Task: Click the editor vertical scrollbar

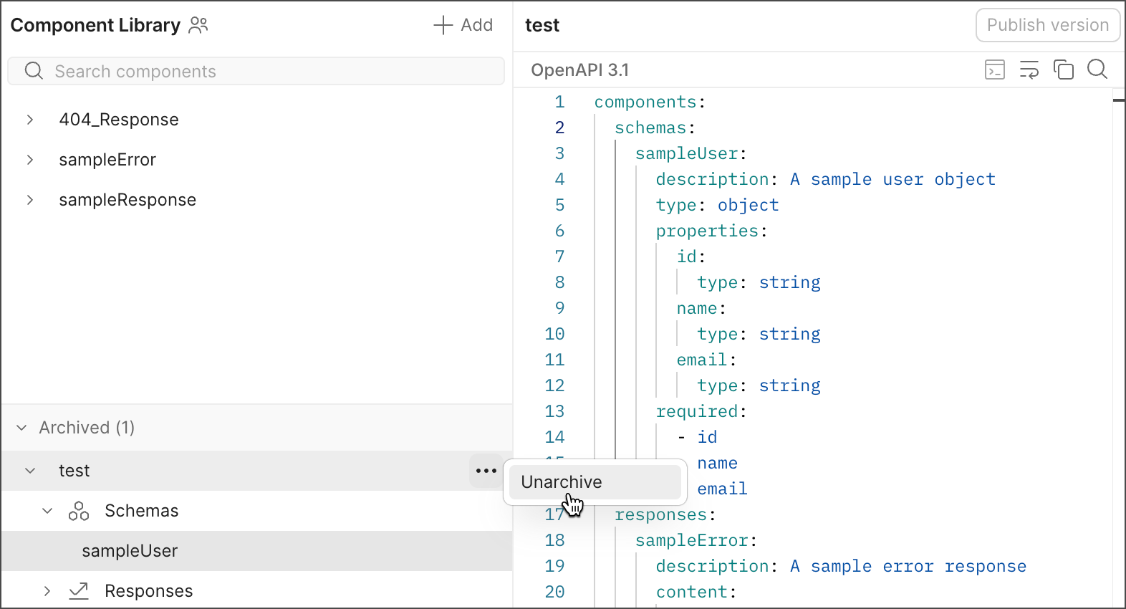Action: point(1119,348)
